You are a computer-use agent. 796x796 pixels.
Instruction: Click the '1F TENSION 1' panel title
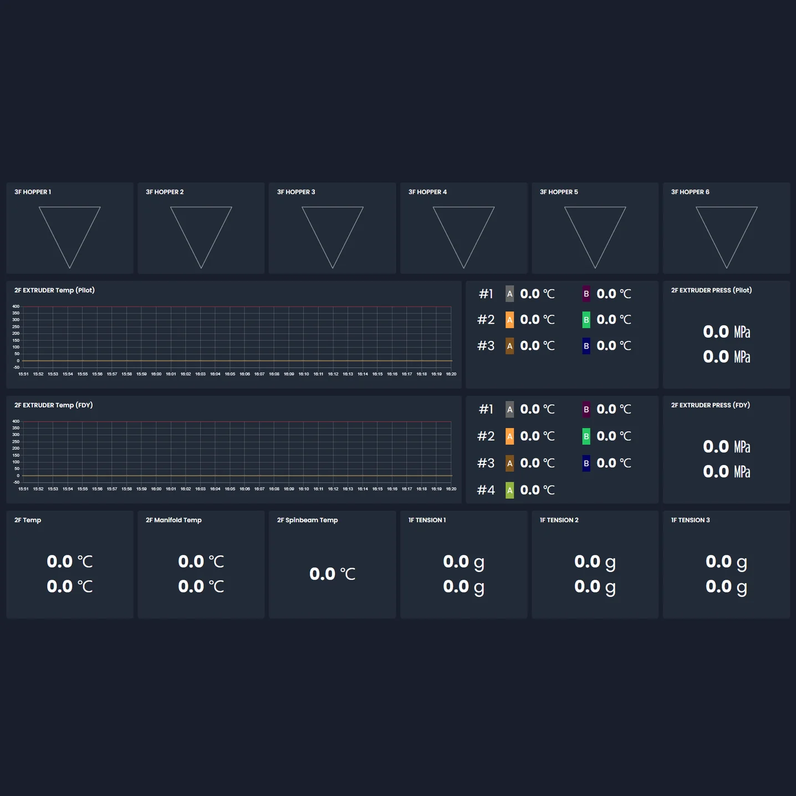[427, 520]
